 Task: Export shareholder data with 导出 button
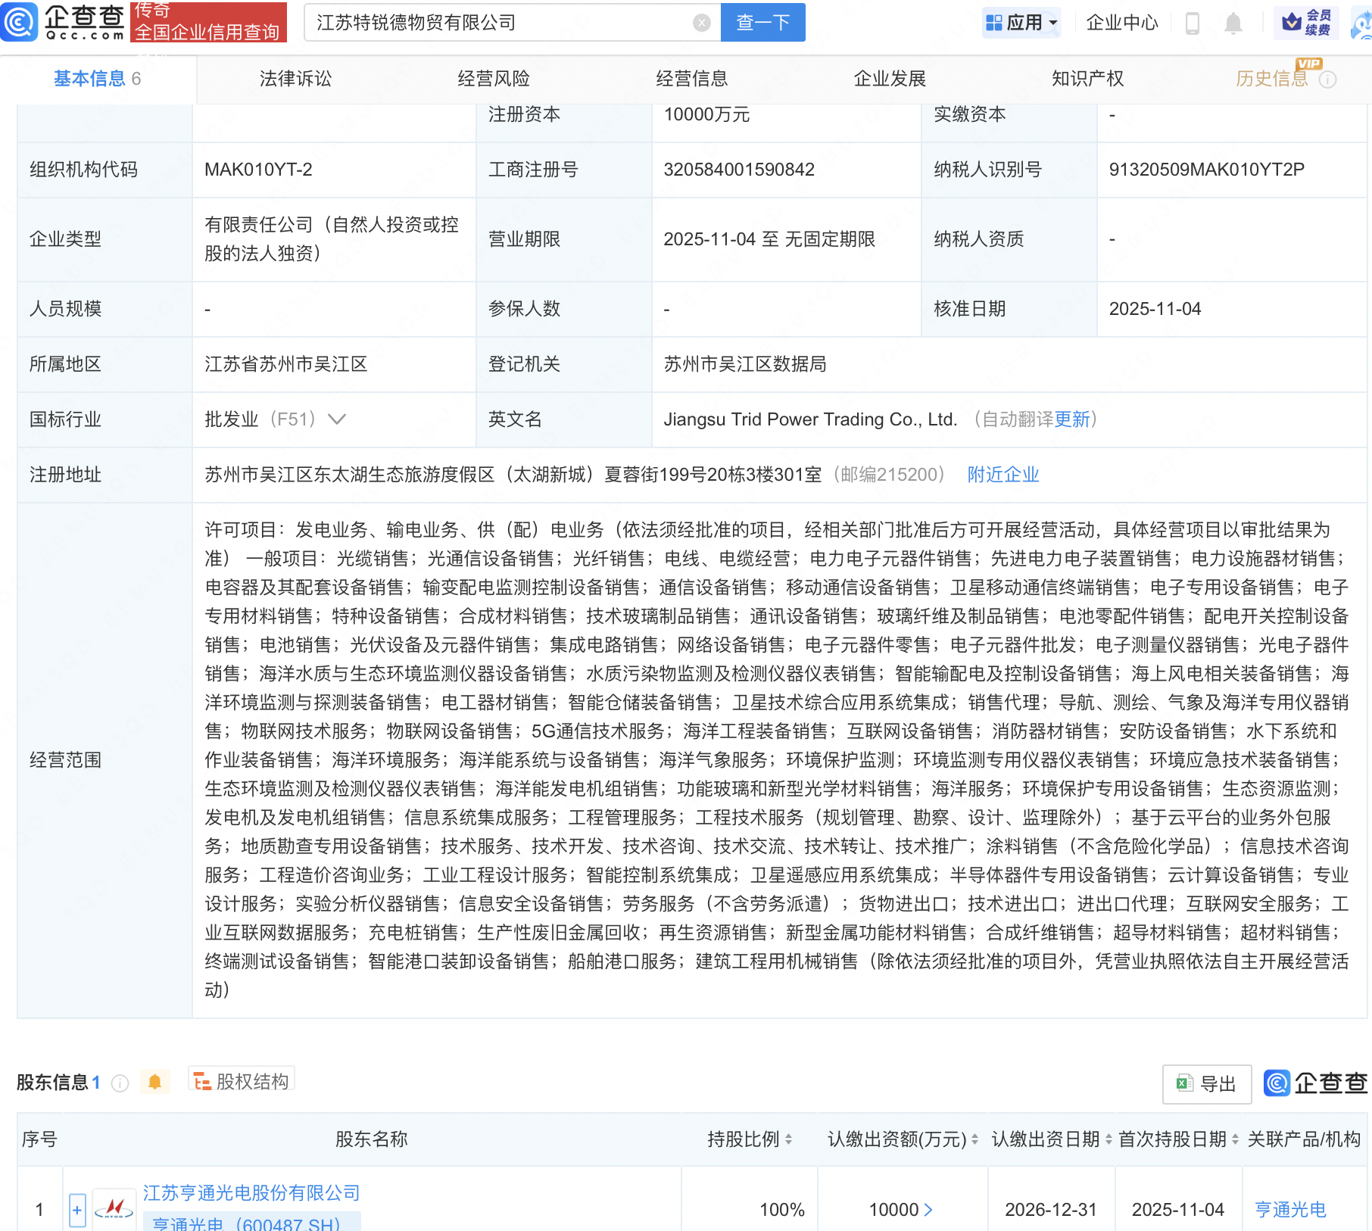(x=1206, y=1083)
